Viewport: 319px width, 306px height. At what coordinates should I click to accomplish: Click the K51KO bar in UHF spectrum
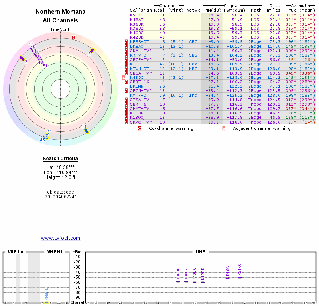[240, 277]
